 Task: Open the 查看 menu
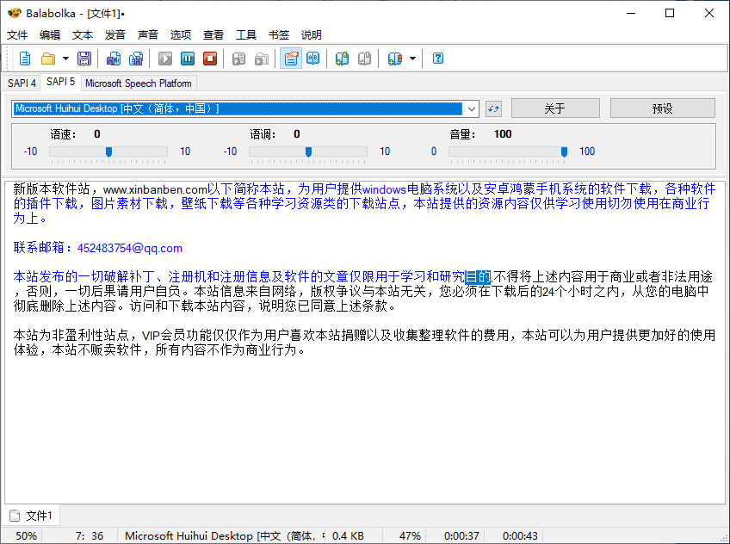click(x=213, y=35)
